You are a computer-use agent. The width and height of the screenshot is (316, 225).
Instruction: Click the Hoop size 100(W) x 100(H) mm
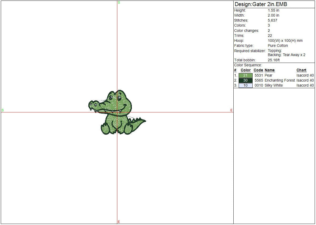[x=285, y=41]
